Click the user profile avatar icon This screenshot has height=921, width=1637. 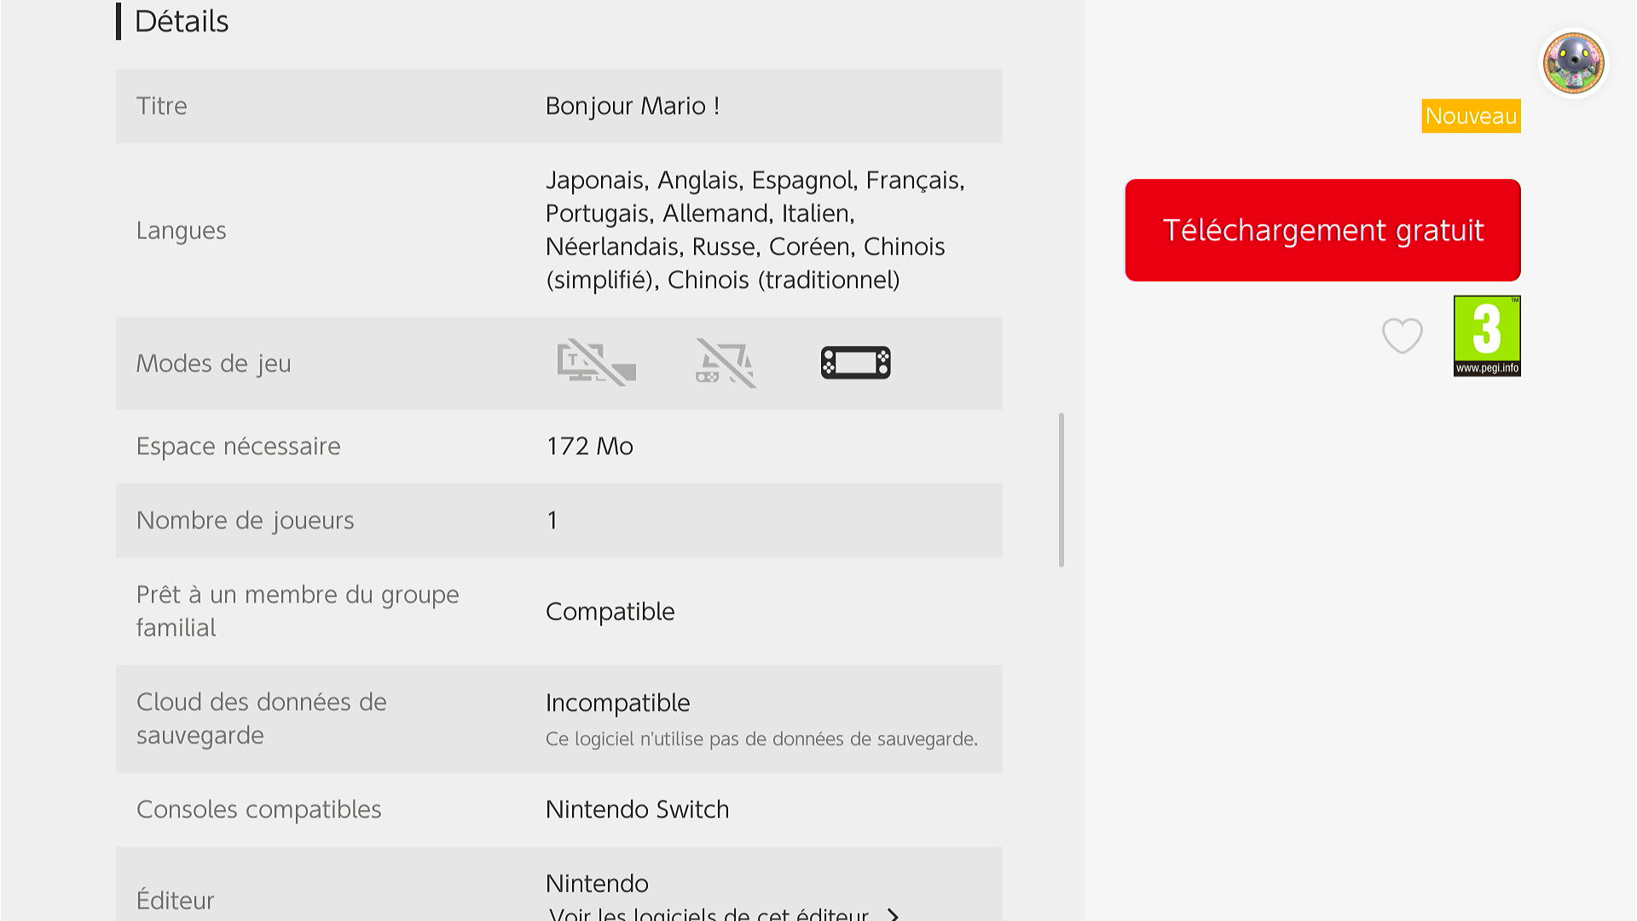(1573, 63)
